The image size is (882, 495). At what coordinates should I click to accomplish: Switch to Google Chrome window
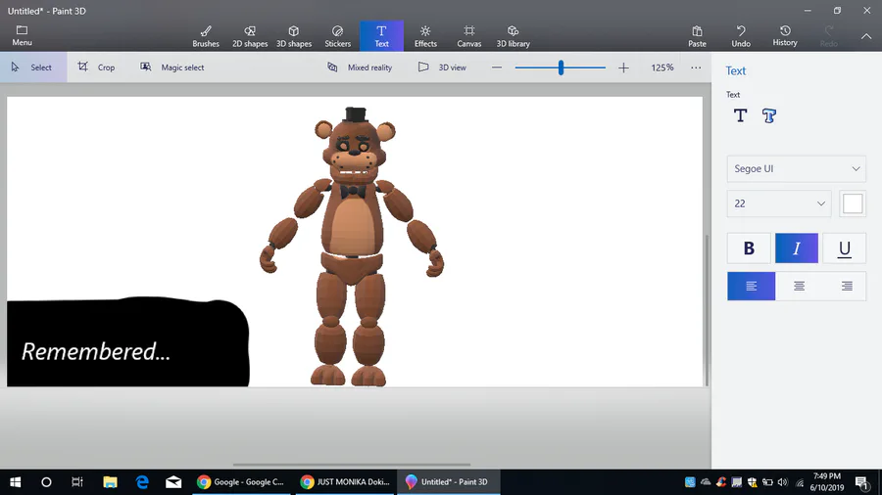(x=241, y=482)
